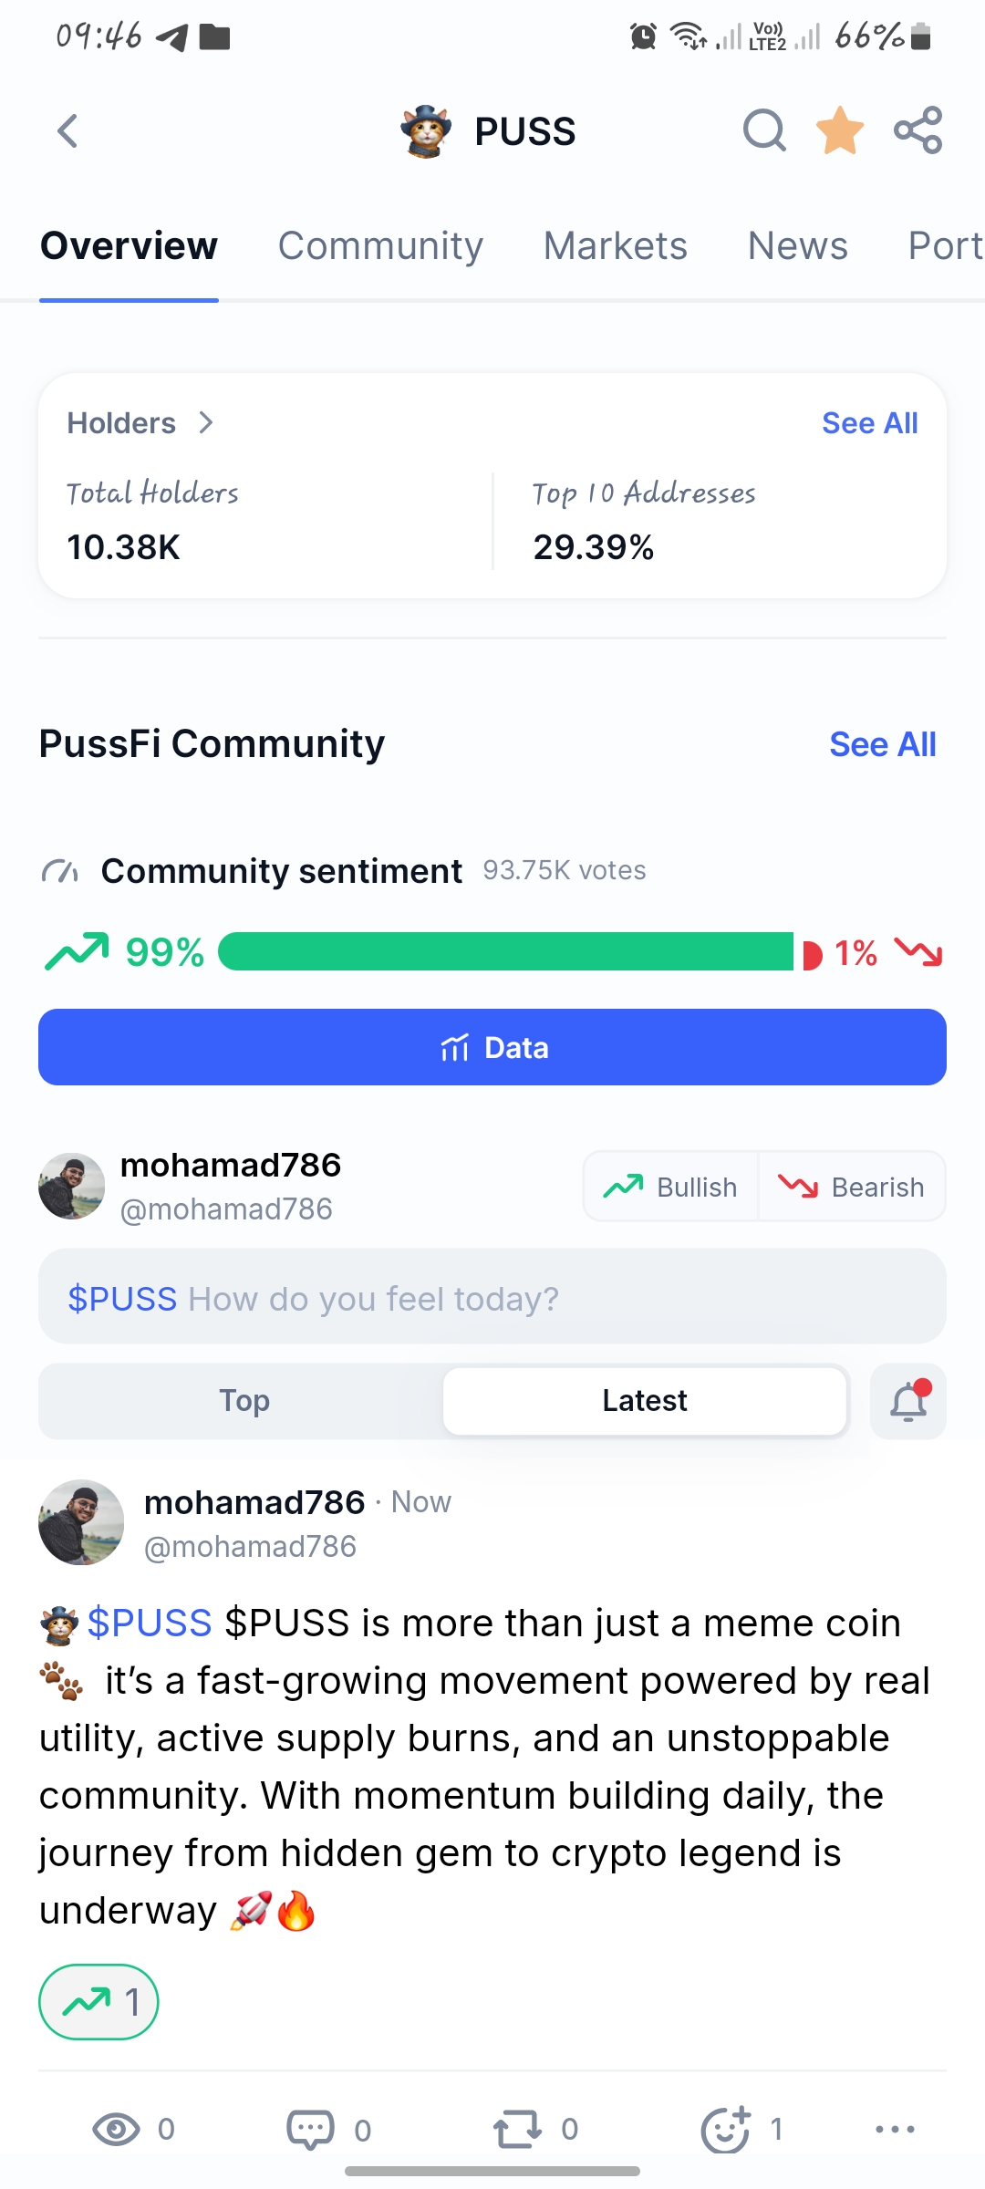This screenshot has height=2189, width=985.
Task: Expand Holders section chevron
Action: [x=206, y=423]
